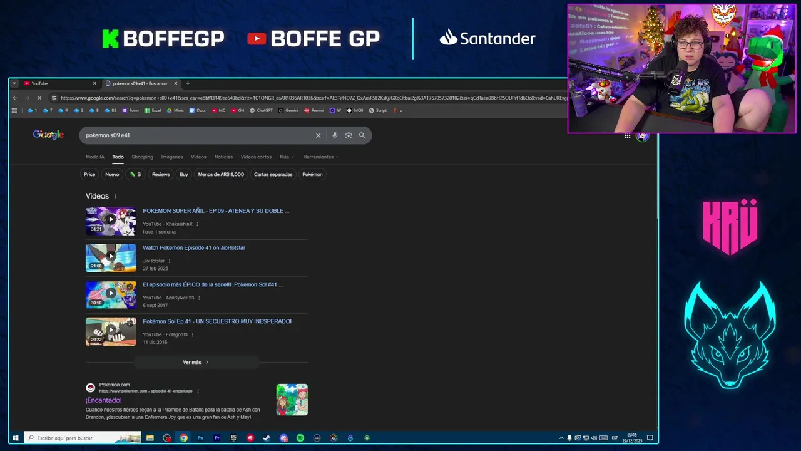Open the Remini bookmark
The width and height of the screenshot is (801, 451).
[x=314, y=110]
